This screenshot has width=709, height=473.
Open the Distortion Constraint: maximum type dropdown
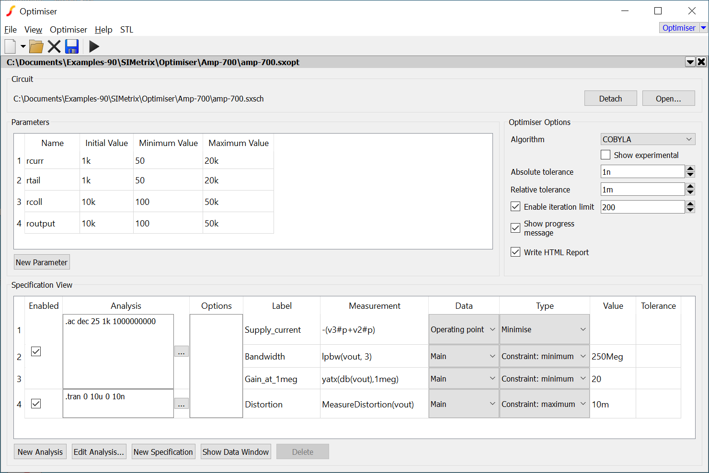pyautogui.click(x=544, y=404)
